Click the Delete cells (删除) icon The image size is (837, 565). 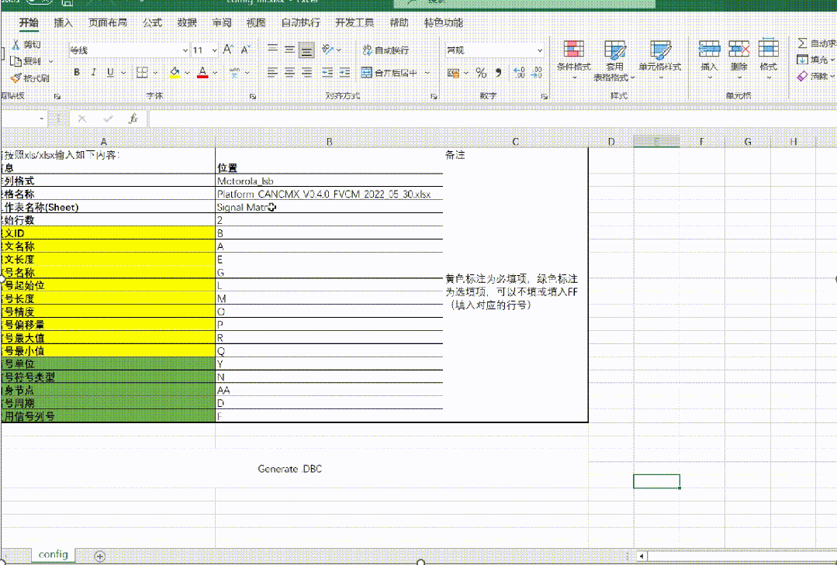click(738, 49)
